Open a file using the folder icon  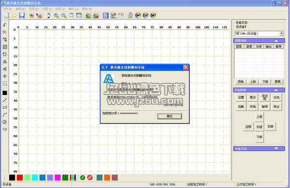click(14, 15)
